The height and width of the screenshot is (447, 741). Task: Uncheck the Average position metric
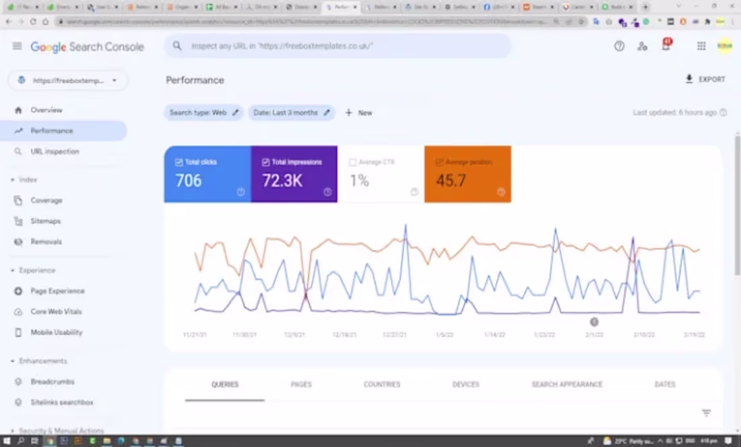pyautogui.click(x=439, y=162)
